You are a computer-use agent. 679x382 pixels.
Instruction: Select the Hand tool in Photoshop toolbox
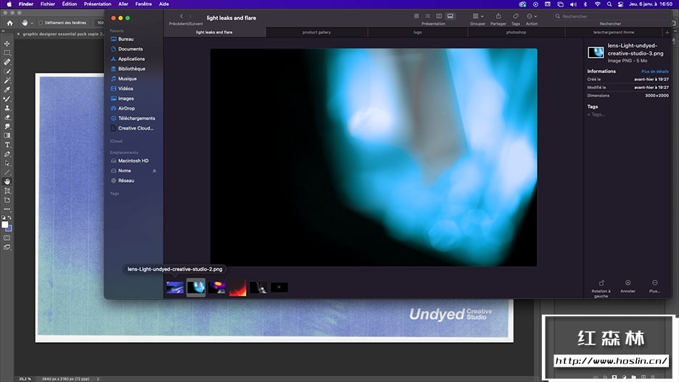(x=7, y=182)
